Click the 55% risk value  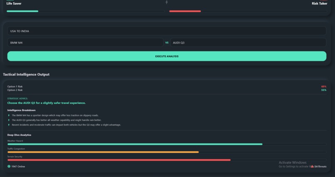coord(324,90)
